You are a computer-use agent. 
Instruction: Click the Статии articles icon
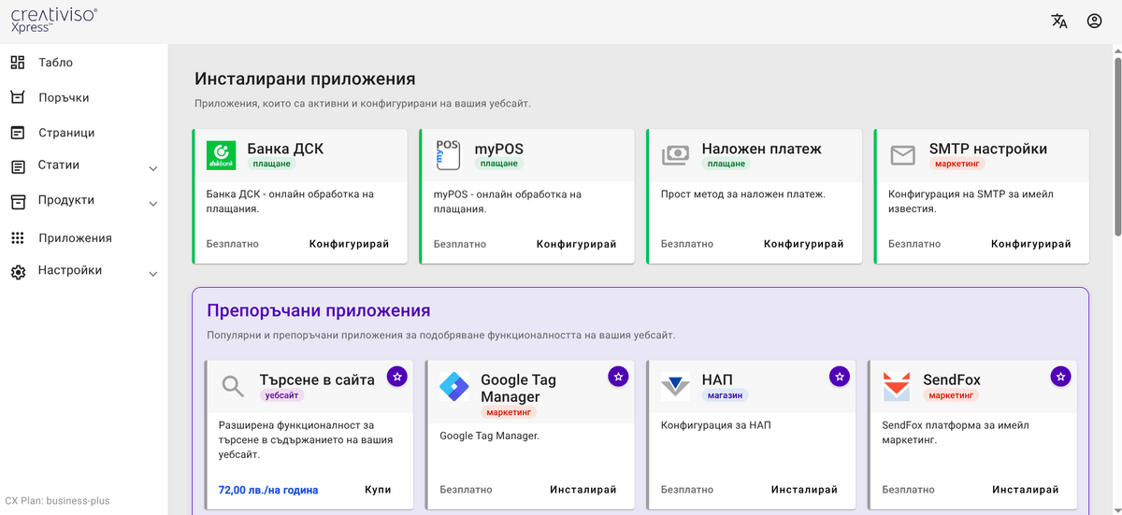[18, 167]
